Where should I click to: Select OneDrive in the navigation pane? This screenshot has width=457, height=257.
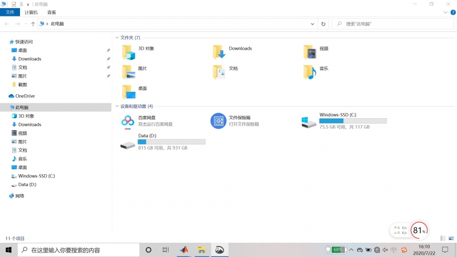tap(25, 96)
